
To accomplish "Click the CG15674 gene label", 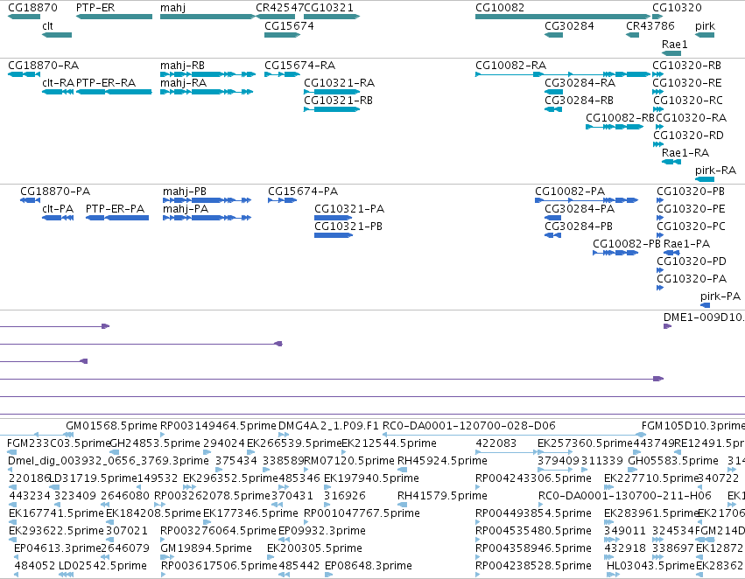I will tap(289, 26).
